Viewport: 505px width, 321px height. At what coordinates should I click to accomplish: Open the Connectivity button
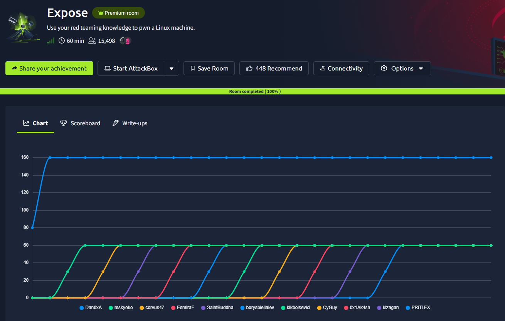(341, 68)
